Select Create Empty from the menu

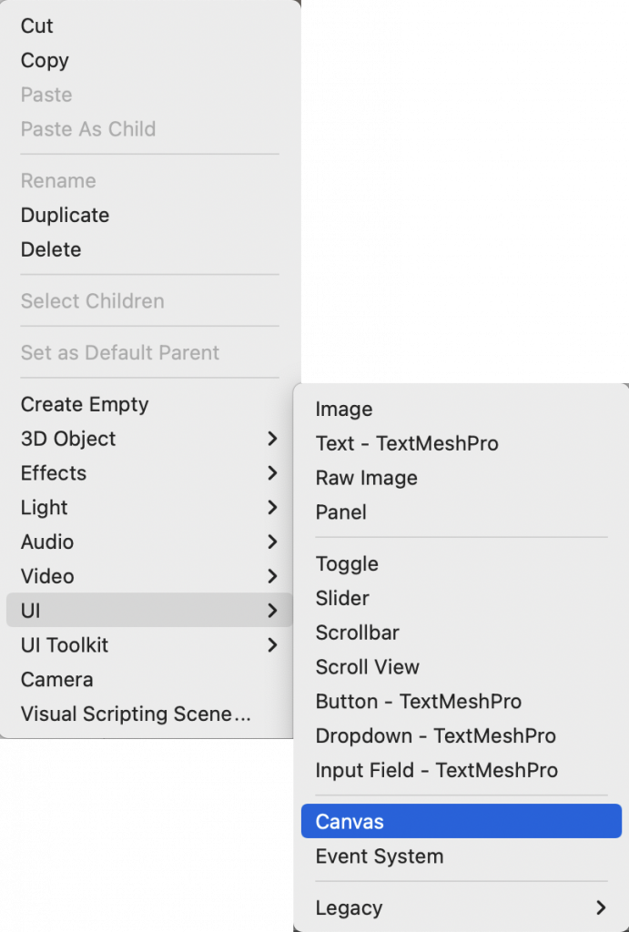[85, 404]
